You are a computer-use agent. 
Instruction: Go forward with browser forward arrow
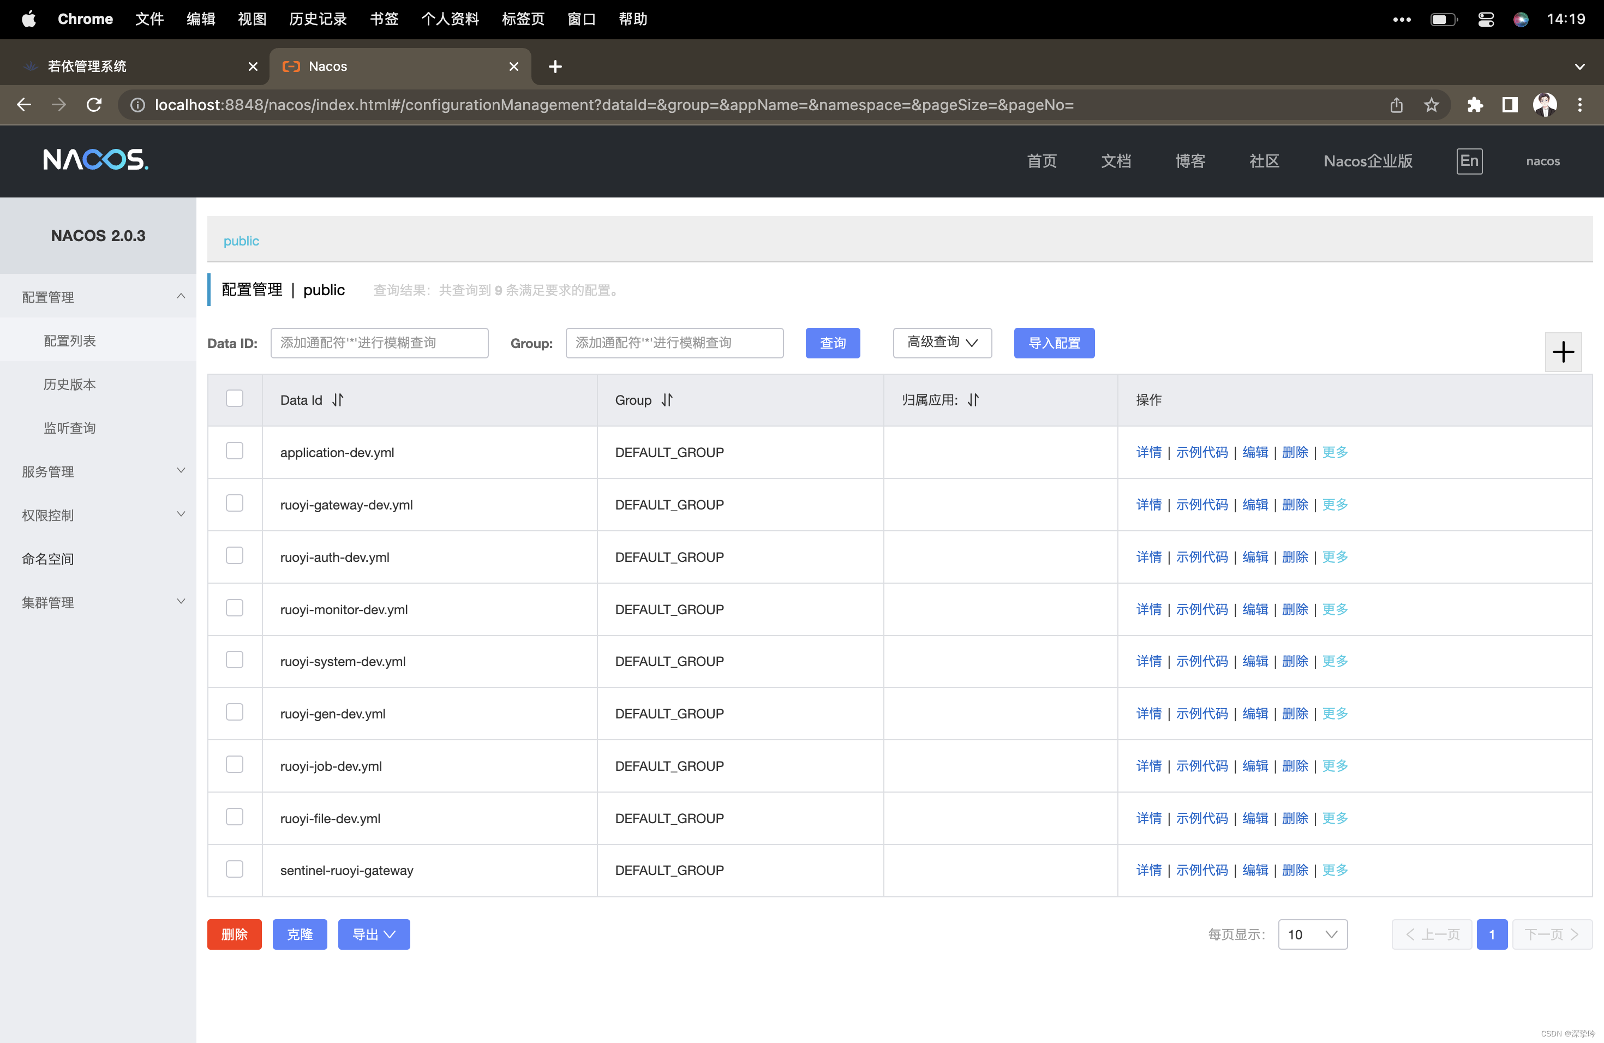point(59,104)
